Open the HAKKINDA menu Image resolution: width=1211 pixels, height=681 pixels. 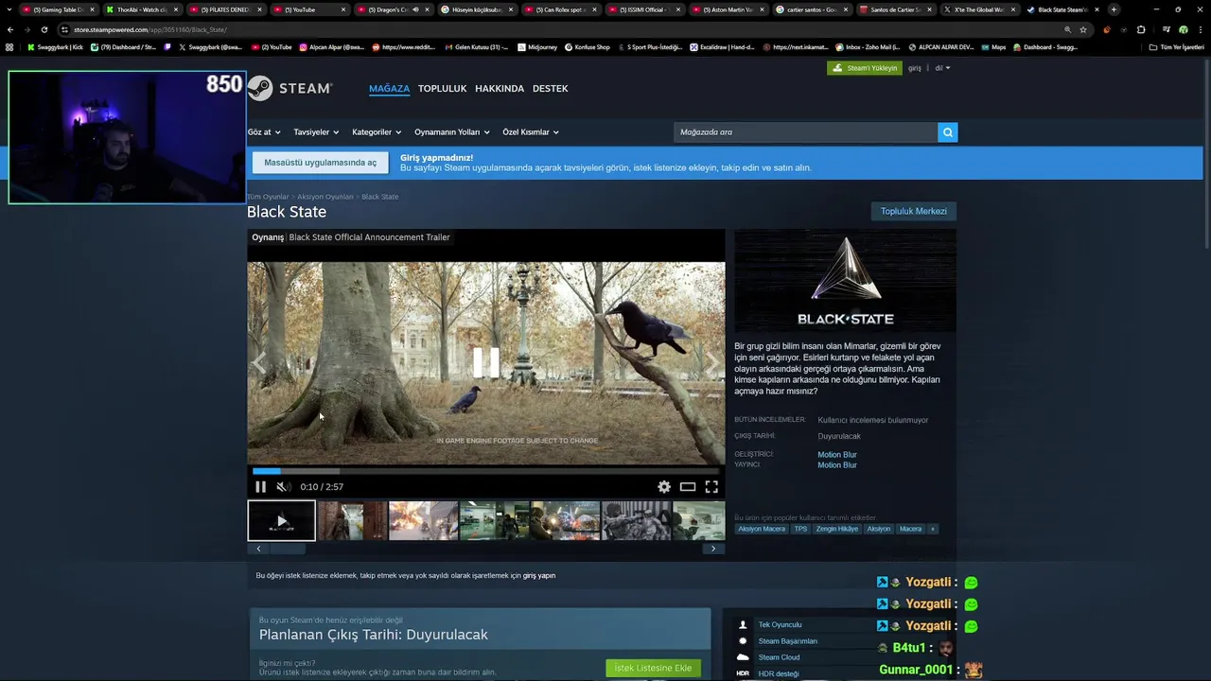click(500, 89)
